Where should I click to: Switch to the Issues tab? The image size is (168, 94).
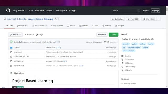[x=22, y=26]
